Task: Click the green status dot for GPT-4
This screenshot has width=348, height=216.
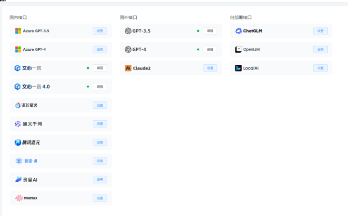Action: (x=198, y=49)
